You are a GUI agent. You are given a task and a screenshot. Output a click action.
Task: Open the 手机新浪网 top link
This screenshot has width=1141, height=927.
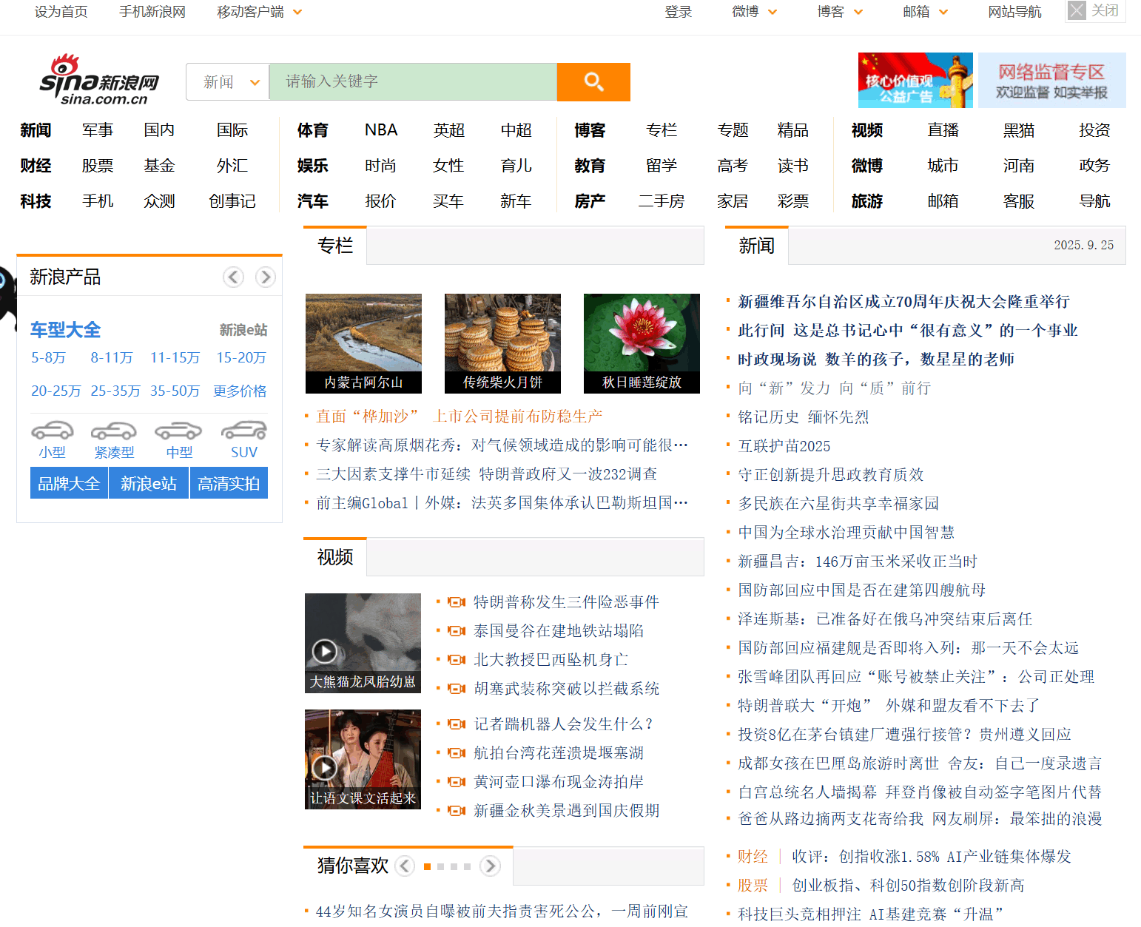tap(152, 12)
